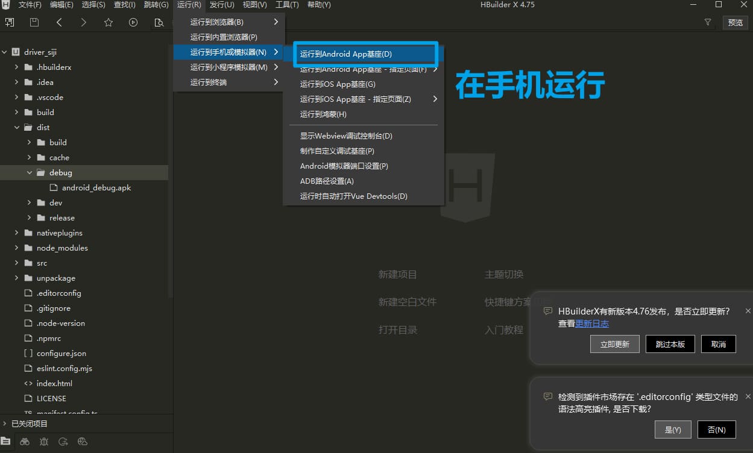Click the run play toolbar icon
The height and width of the screenshot is (453, 753).
(133, 22)
